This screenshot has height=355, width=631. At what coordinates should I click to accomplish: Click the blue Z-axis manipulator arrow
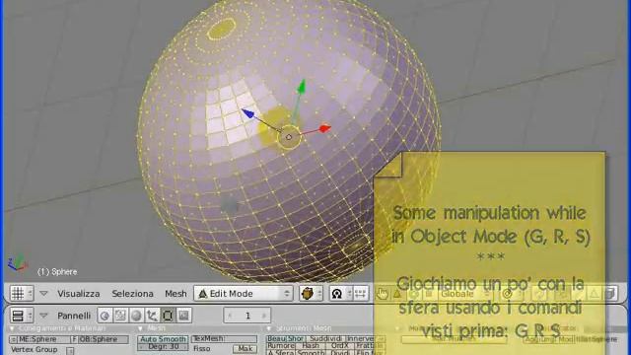247,113
